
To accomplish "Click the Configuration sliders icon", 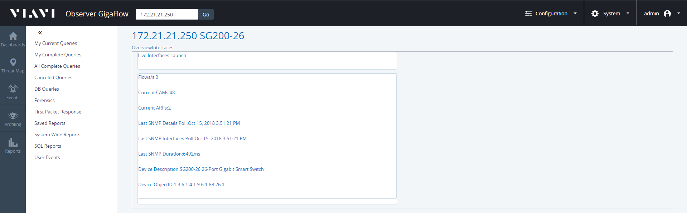I will [528, 14].
